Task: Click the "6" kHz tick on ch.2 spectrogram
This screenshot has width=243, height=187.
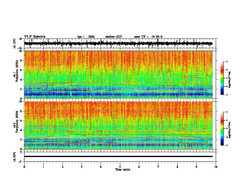Action: (21, 120)
